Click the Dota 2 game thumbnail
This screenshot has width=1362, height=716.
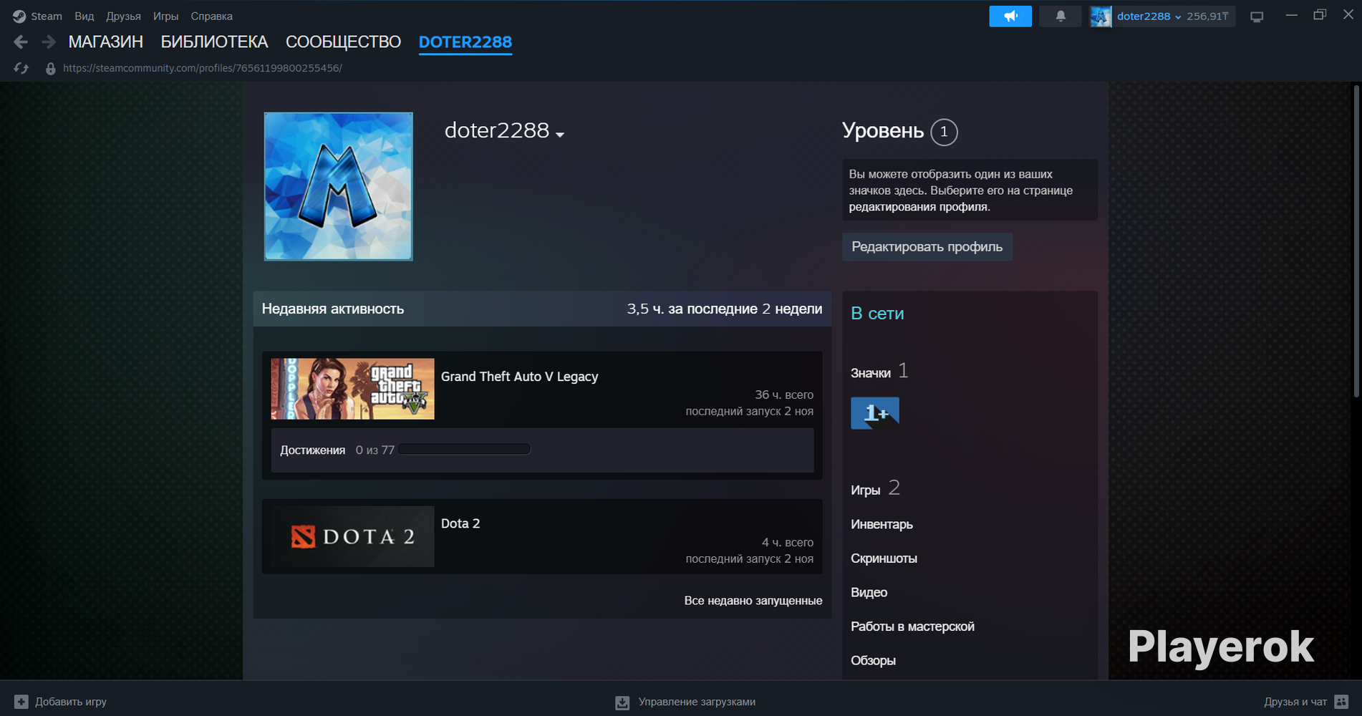pyautogui.click(x=352, y=536)
